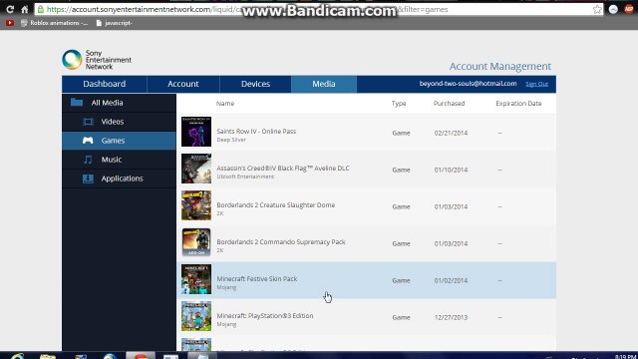The width and height of the screenshot is (638, 359).
Task: Switch to the Media tab
Action: 324,84
